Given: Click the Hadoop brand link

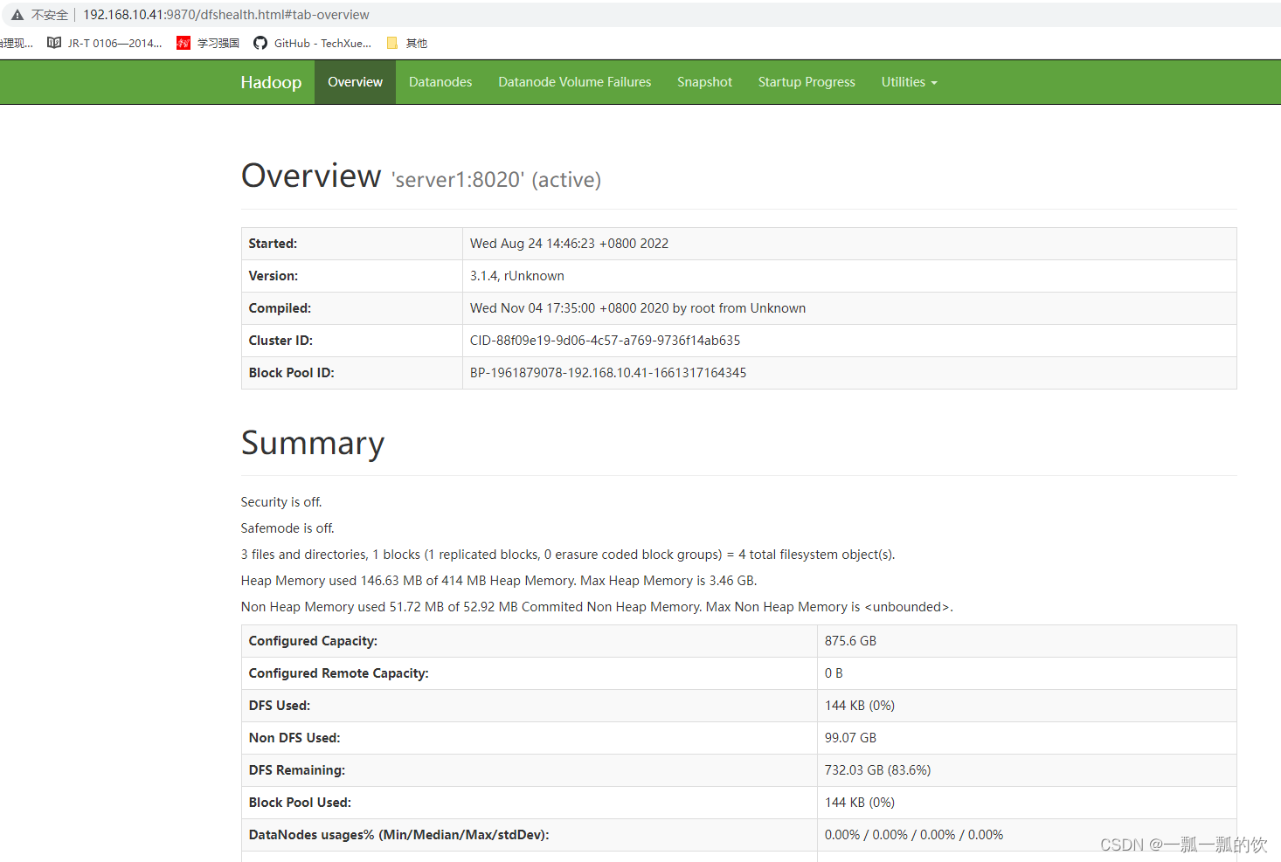Looking at the screenshot, I should pos(271,82).
